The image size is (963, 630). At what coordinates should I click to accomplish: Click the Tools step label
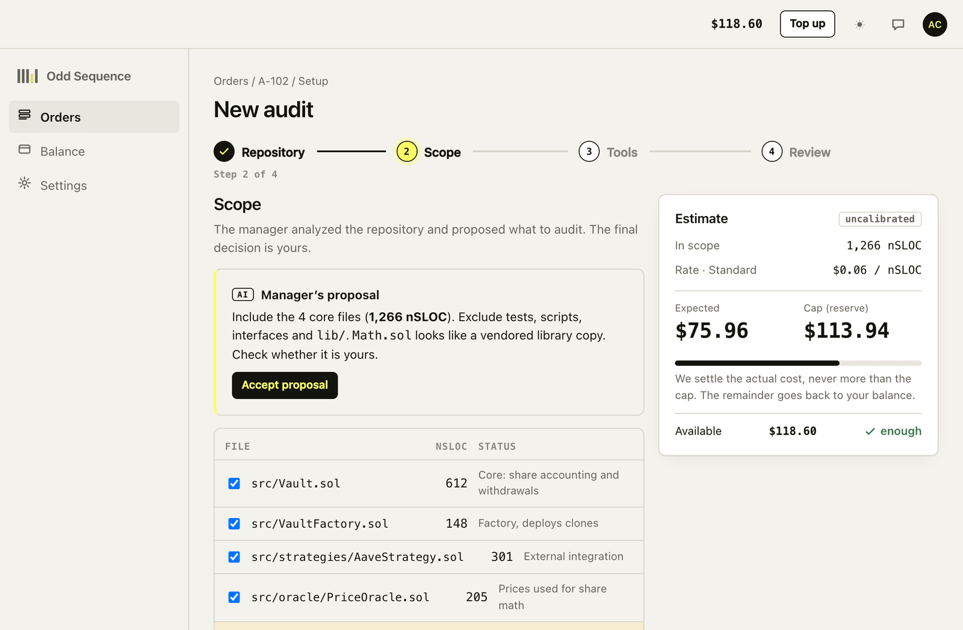point(622,152)
